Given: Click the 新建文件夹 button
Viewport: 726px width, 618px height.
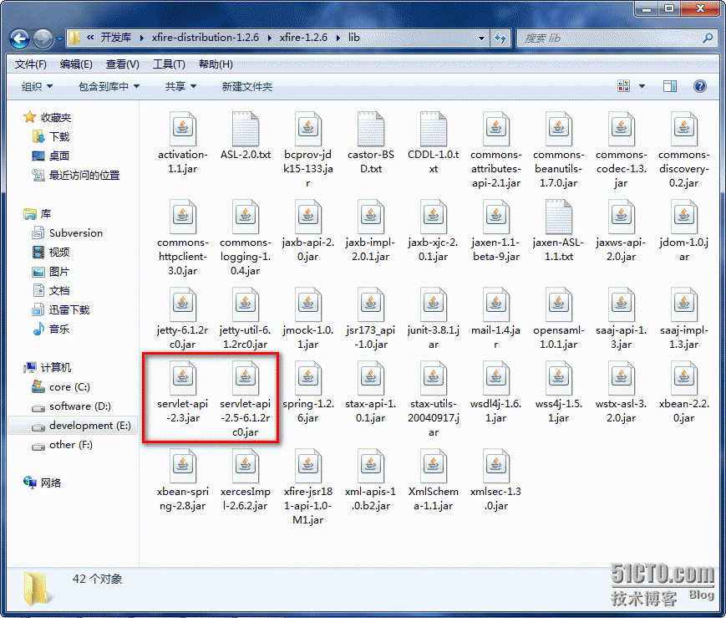Looking at the screenshot, I should click(246, 87).
